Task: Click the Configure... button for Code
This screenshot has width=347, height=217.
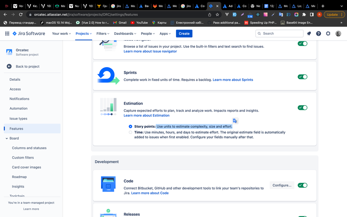Action: click(x=282, y=185)
